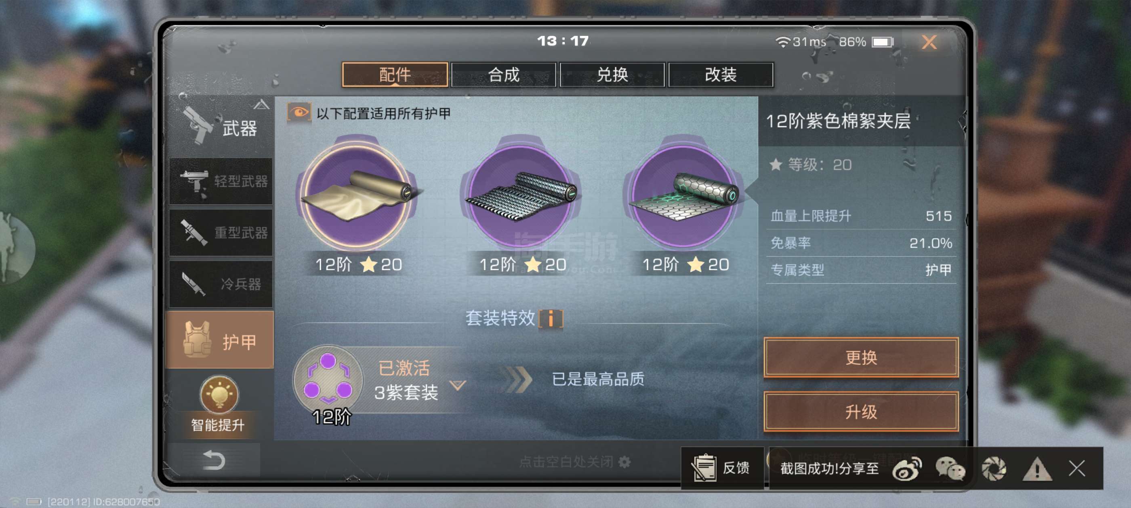Toggle the eye icon for armor configuration
1131x508 pixels.
[299, 112]
